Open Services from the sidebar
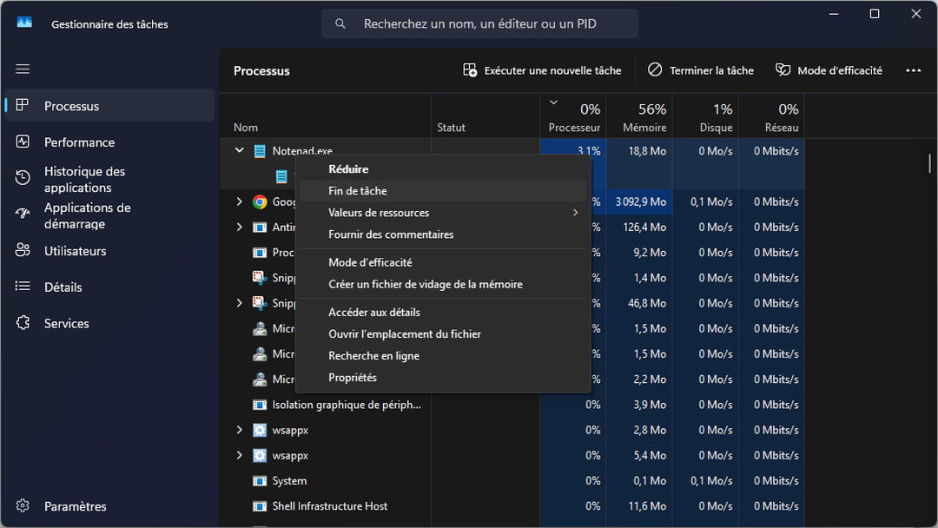Image resolution: width=938 pixels, height=528 pixels. tap(66, 323)
